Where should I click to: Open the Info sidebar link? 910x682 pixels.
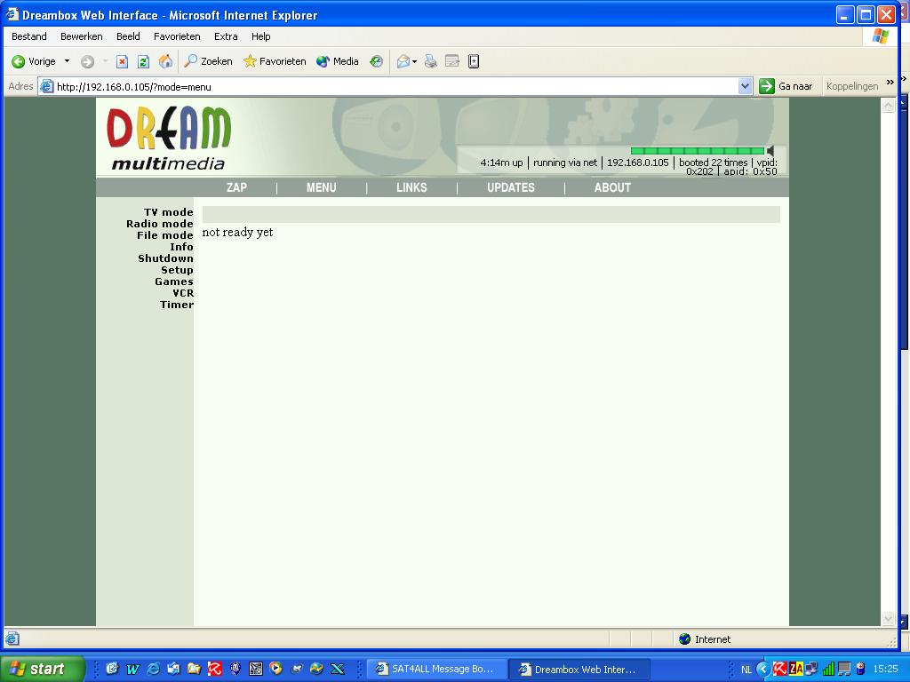pyautogui.click(x=181, y=247)
